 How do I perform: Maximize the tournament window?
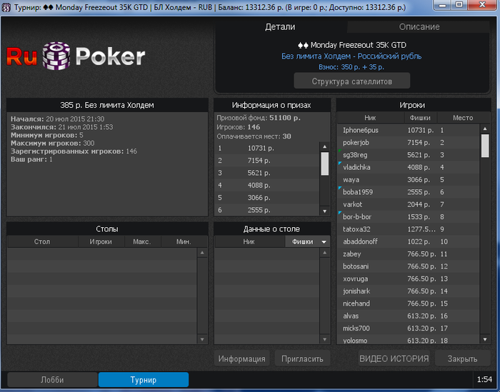tap(459, 5)
